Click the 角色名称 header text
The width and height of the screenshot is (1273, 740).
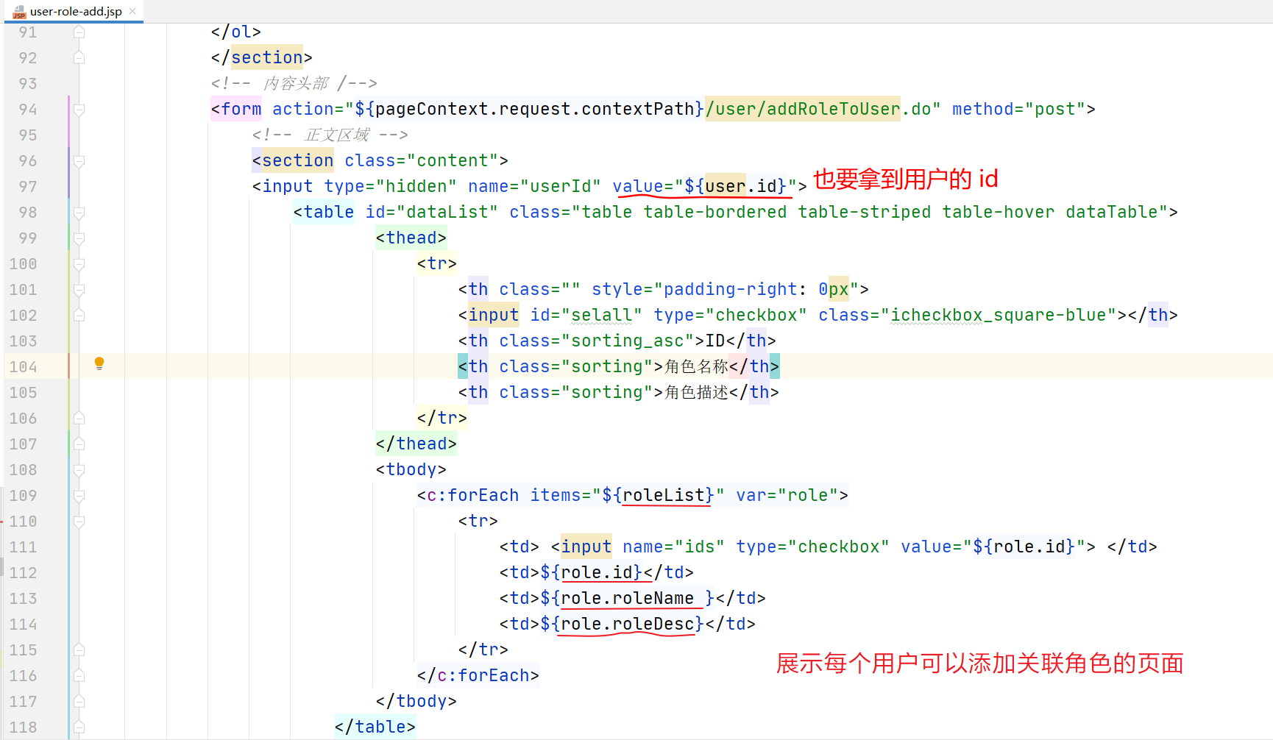pyautogui.click(x=696, y=366)
